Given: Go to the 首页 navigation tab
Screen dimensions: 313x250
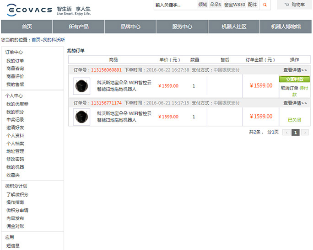Looking at the screenshot, I should click(27, 27).
